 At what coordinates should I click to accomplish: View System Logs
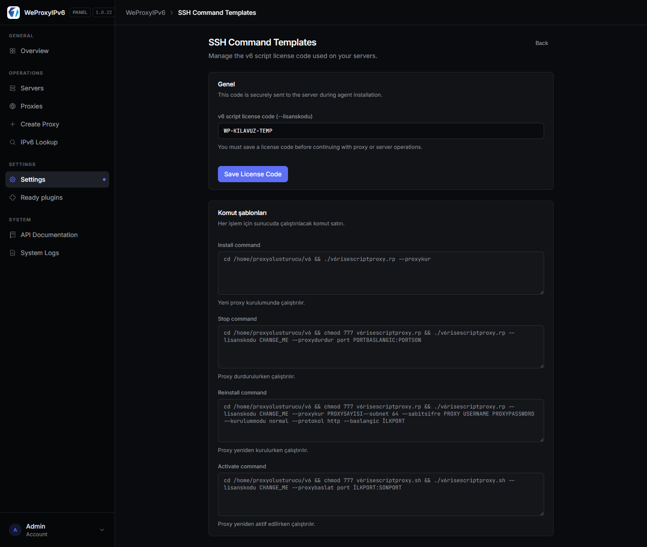click(57, 253)
